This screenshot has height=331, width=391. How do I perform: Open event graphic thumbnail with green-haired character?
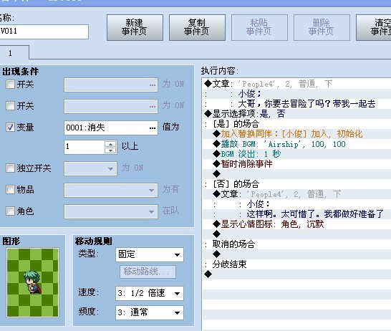33,282
